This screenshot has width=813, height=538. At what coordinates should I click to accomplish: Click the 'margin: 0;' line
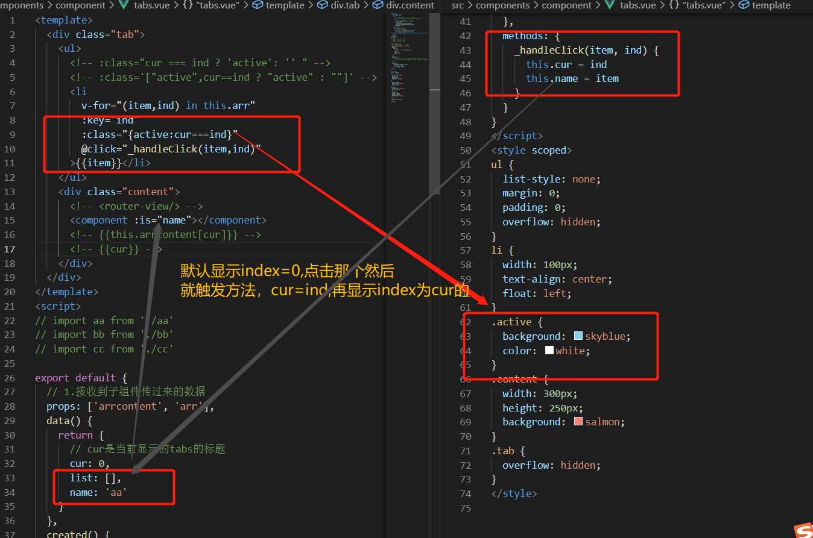pyautogui.click(x=531, y=193)
